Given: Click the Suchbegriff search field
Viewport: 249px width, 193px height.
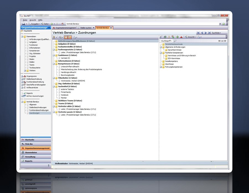Looking at the screenshot, I should 166,41.
